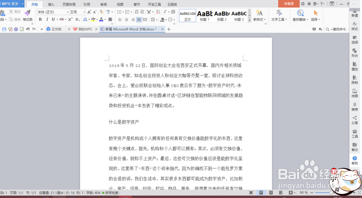The width and height of the screenshot is (362, 198).
Task: Toggle character shading A button
Action: tap(110, 20)
